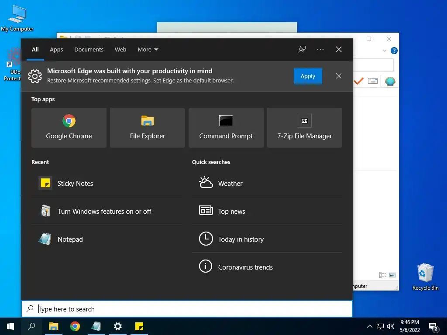Screen dimensions: 447x335
Task: Launch Command Prompt from Top apps
Action: [x=226, y=128]
